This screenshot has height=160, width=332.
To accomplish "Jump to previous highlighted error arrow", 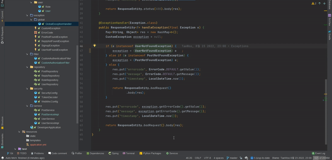I will (x=320, y=3).
